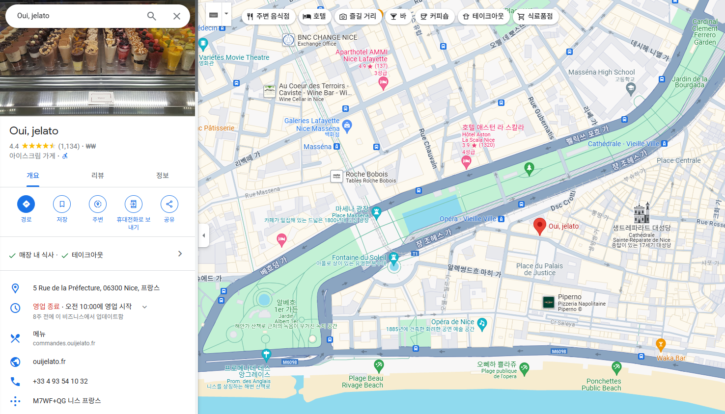Filter by 커피숍 chip
725x414 pixels.
435,16
